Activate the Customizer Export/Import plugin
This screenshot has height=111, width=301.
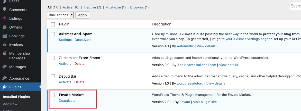(65, 63)
